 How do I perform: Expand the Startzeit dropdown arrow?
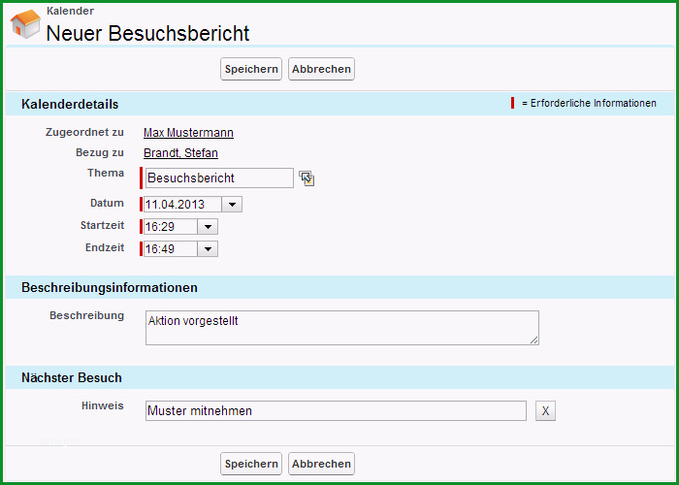[x=208, y=226]
